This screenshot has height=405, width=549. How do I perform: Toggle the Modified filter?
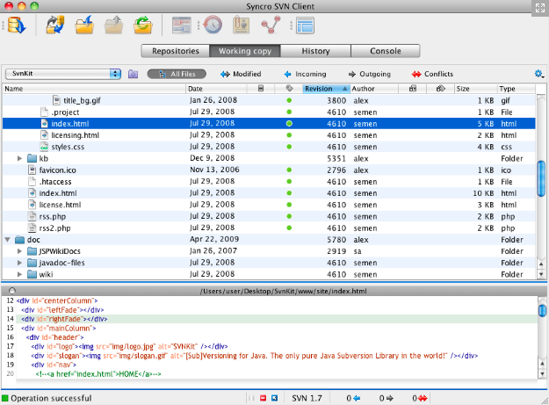(x=241, y=74)
